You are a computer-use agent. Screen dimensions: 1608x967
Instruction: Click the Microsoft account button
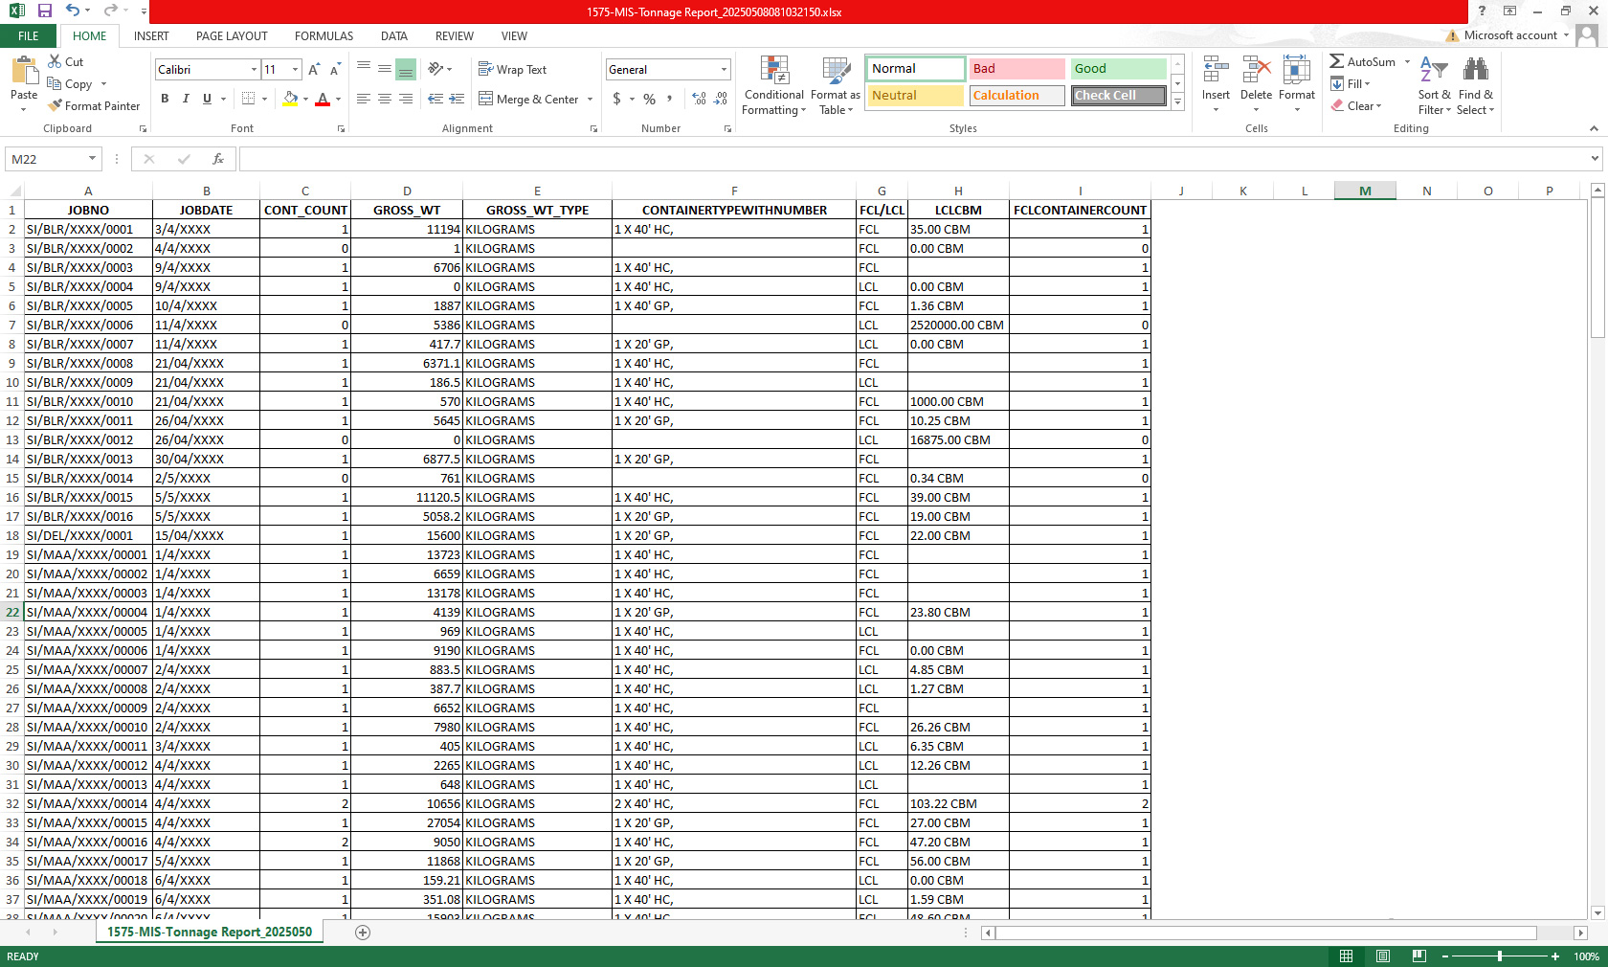pos(1509,35)
